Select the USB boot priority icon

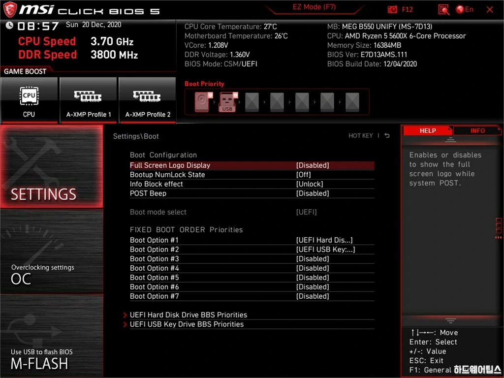pos(227,102)
